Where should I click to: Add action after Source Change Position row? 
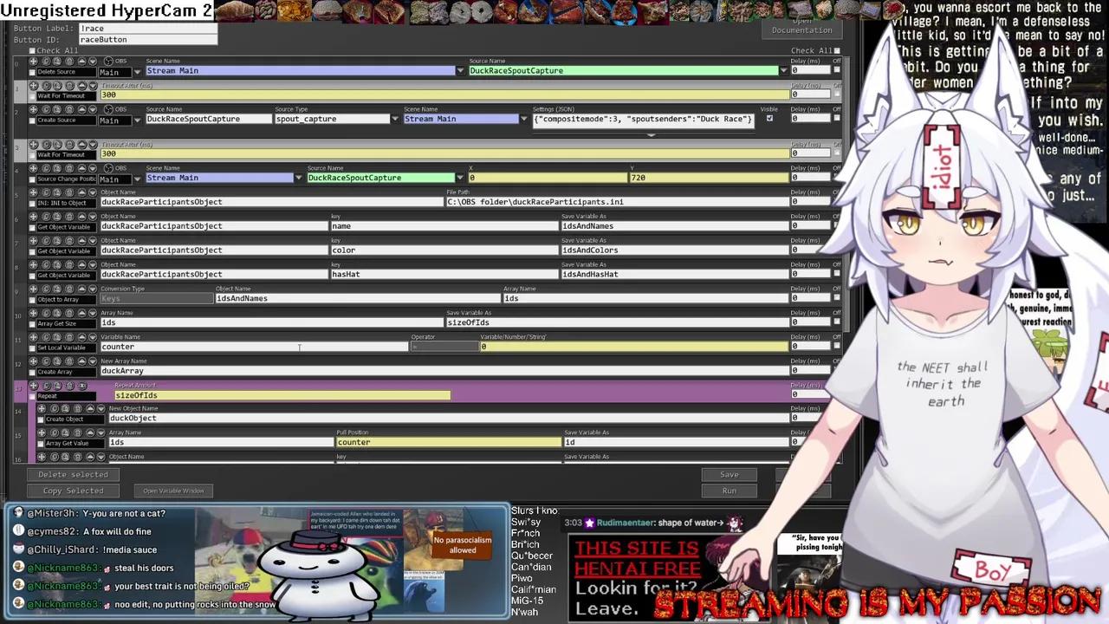coord(33,168)
